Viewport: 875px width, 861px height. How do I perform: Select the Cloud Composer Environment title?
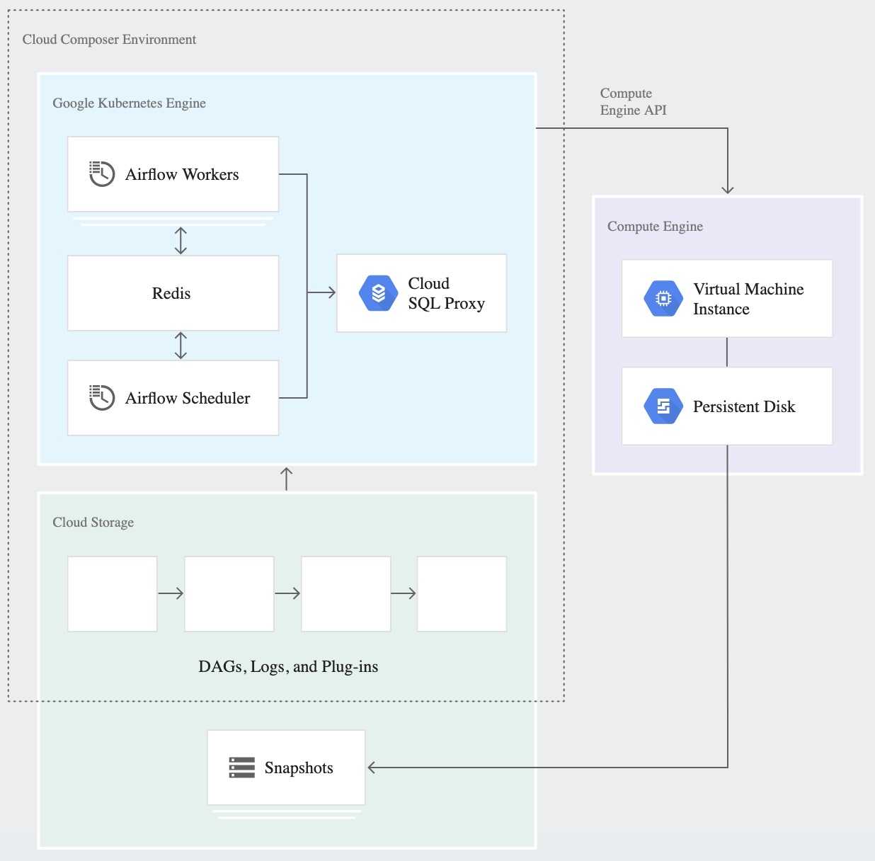[109, 39]
